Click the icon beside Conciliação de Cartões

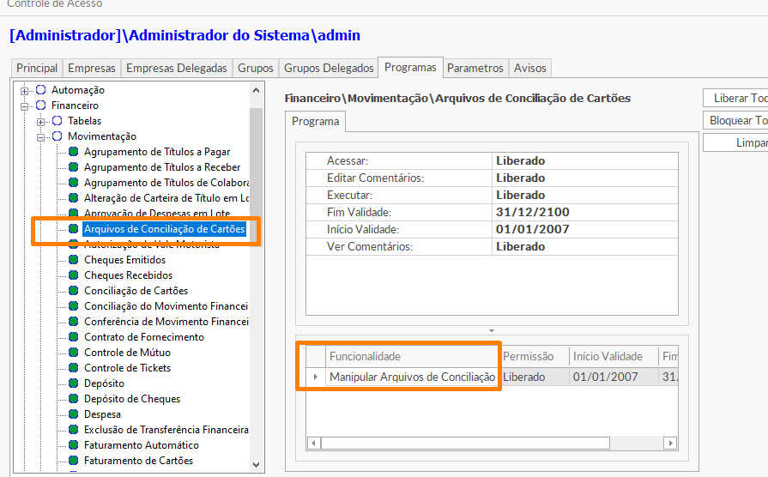pyautogui.click(x=74, y=291)
